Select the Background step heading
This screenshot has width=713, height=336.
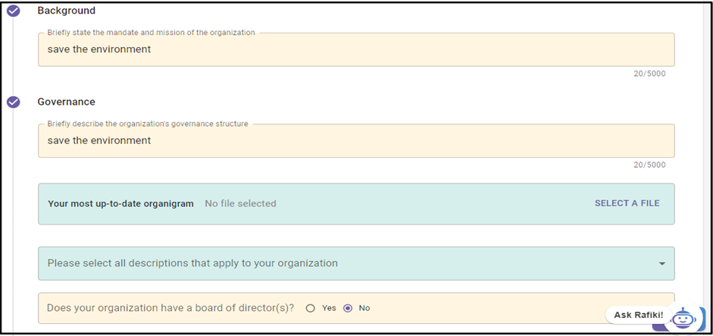[x=67, y=11]
